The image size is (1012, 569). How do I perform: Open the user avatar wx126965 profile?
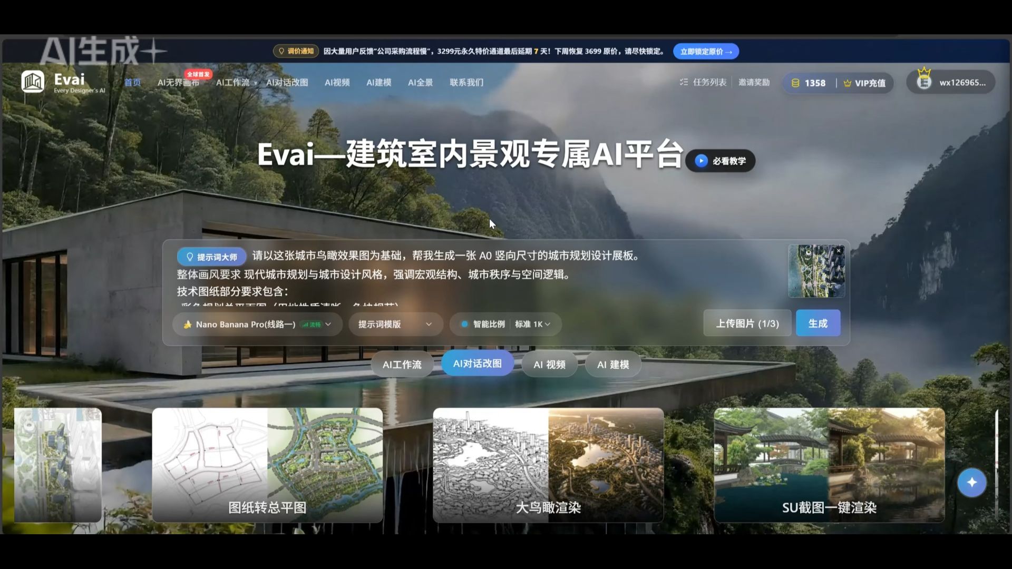[950, 82]
